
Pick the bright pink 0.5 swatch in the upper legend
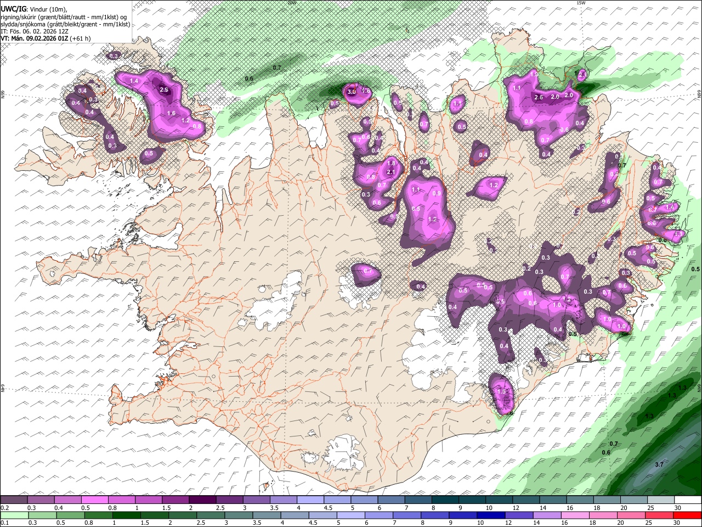(x=94, y=500)
